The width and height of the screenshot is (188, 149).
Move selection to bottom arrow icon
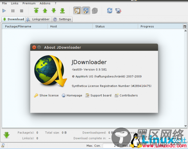(x=62, y=11)
